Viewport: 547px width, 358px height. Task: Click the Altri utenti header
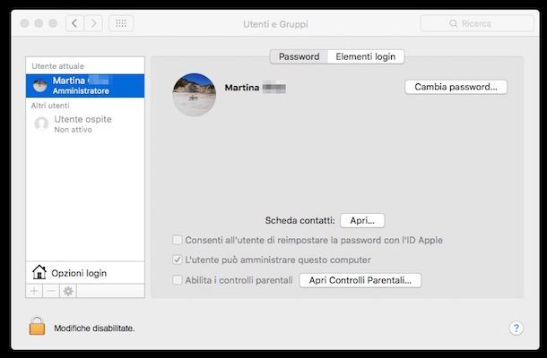[50, 106]
